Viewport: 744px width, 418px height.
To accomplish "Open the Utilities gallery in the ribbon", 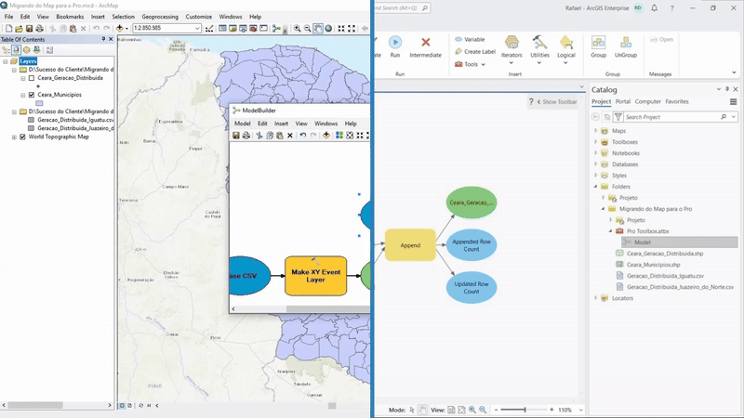I will (x=539, y=49).
